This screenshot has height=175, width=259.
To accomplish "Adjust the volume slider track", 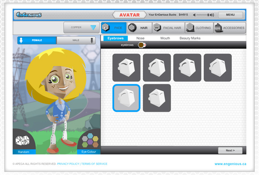I will tap(202, 15).
